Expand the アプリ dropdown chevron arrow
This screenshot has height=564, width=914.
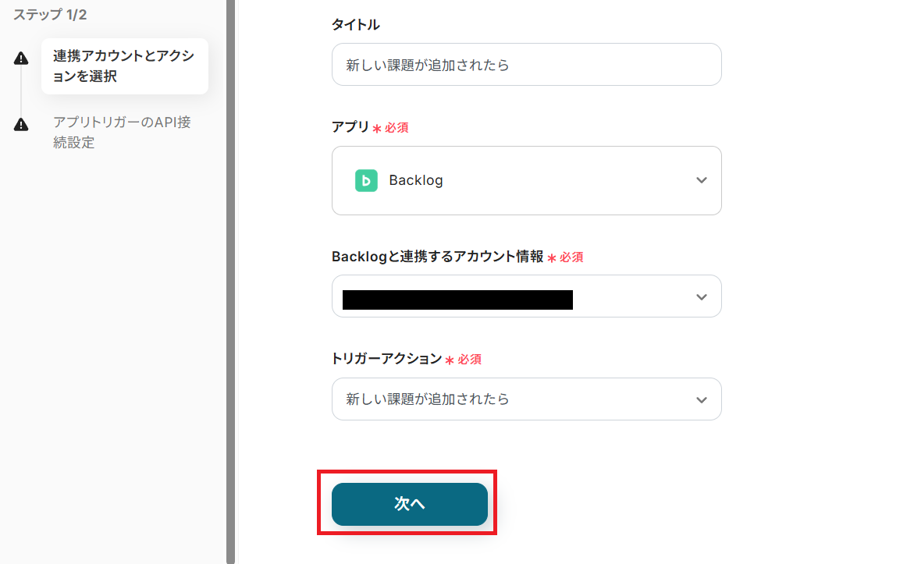click(x=701, y=180)
